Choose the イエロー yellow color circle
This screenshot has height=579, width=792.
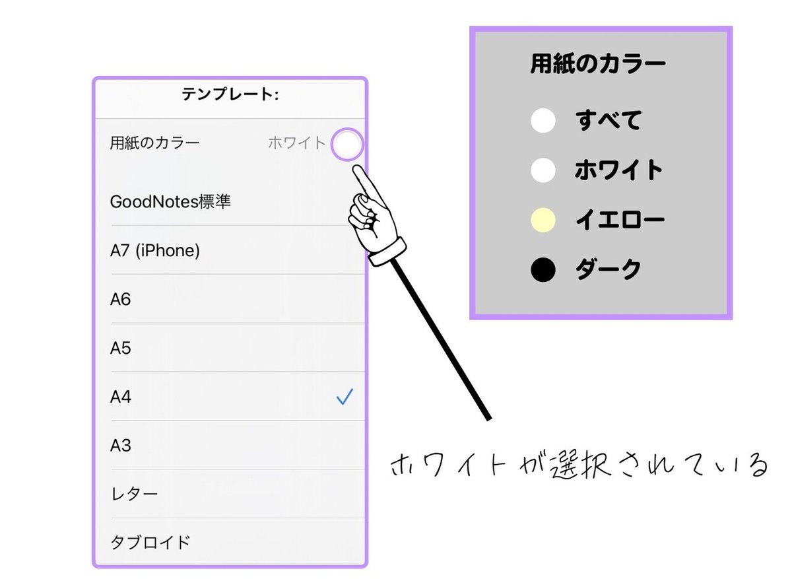pos(543,219)
